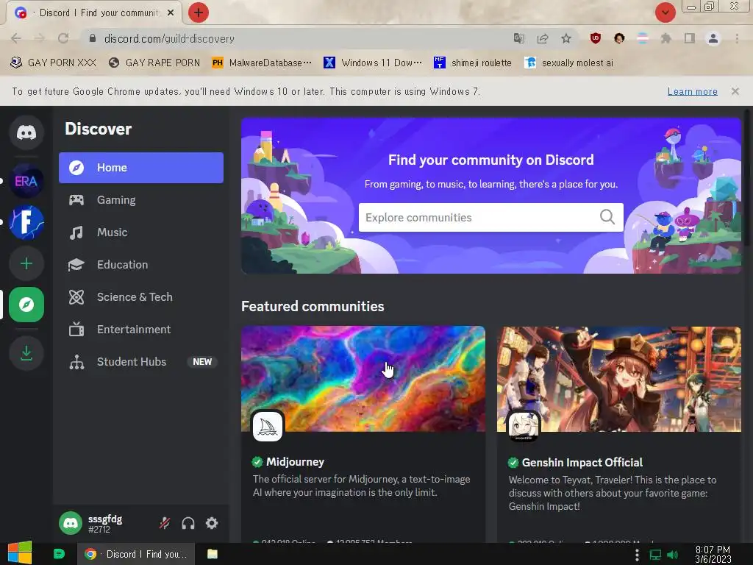Image resolution: width=753 pixels, height=565 pixels.
Task: Select the Gaming category
Action: click(x=141, y=200)
